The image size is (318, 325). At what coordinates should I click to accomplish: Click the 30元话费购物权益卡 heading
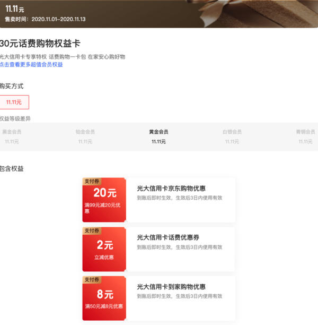[x=40, y=44]
